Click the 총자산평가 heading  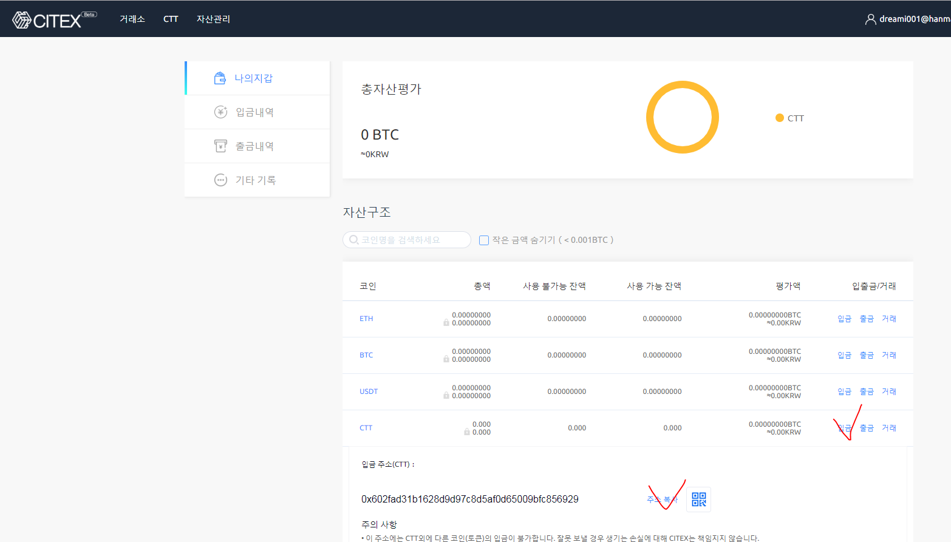[x=391, y=89]
